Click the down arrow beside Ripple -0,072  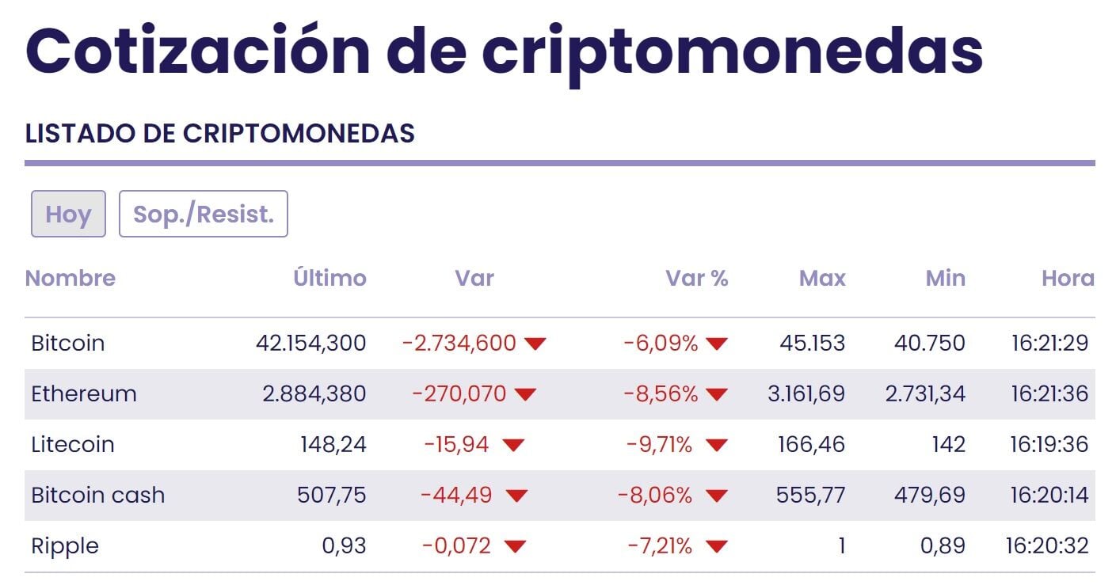point(515,546)
